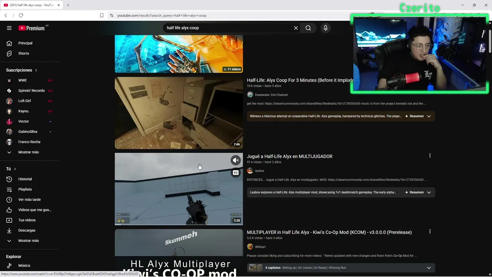The height and width of the screenshot is (277, 492).
Task: Go to the YouTube Premium home logo
Action: click(x=32, y=28)
